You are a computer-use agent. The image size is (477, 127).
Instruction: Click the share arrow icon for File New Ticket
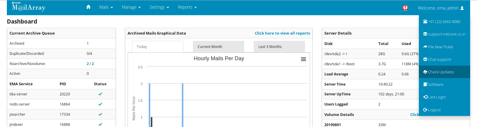(x=425, y=47)
